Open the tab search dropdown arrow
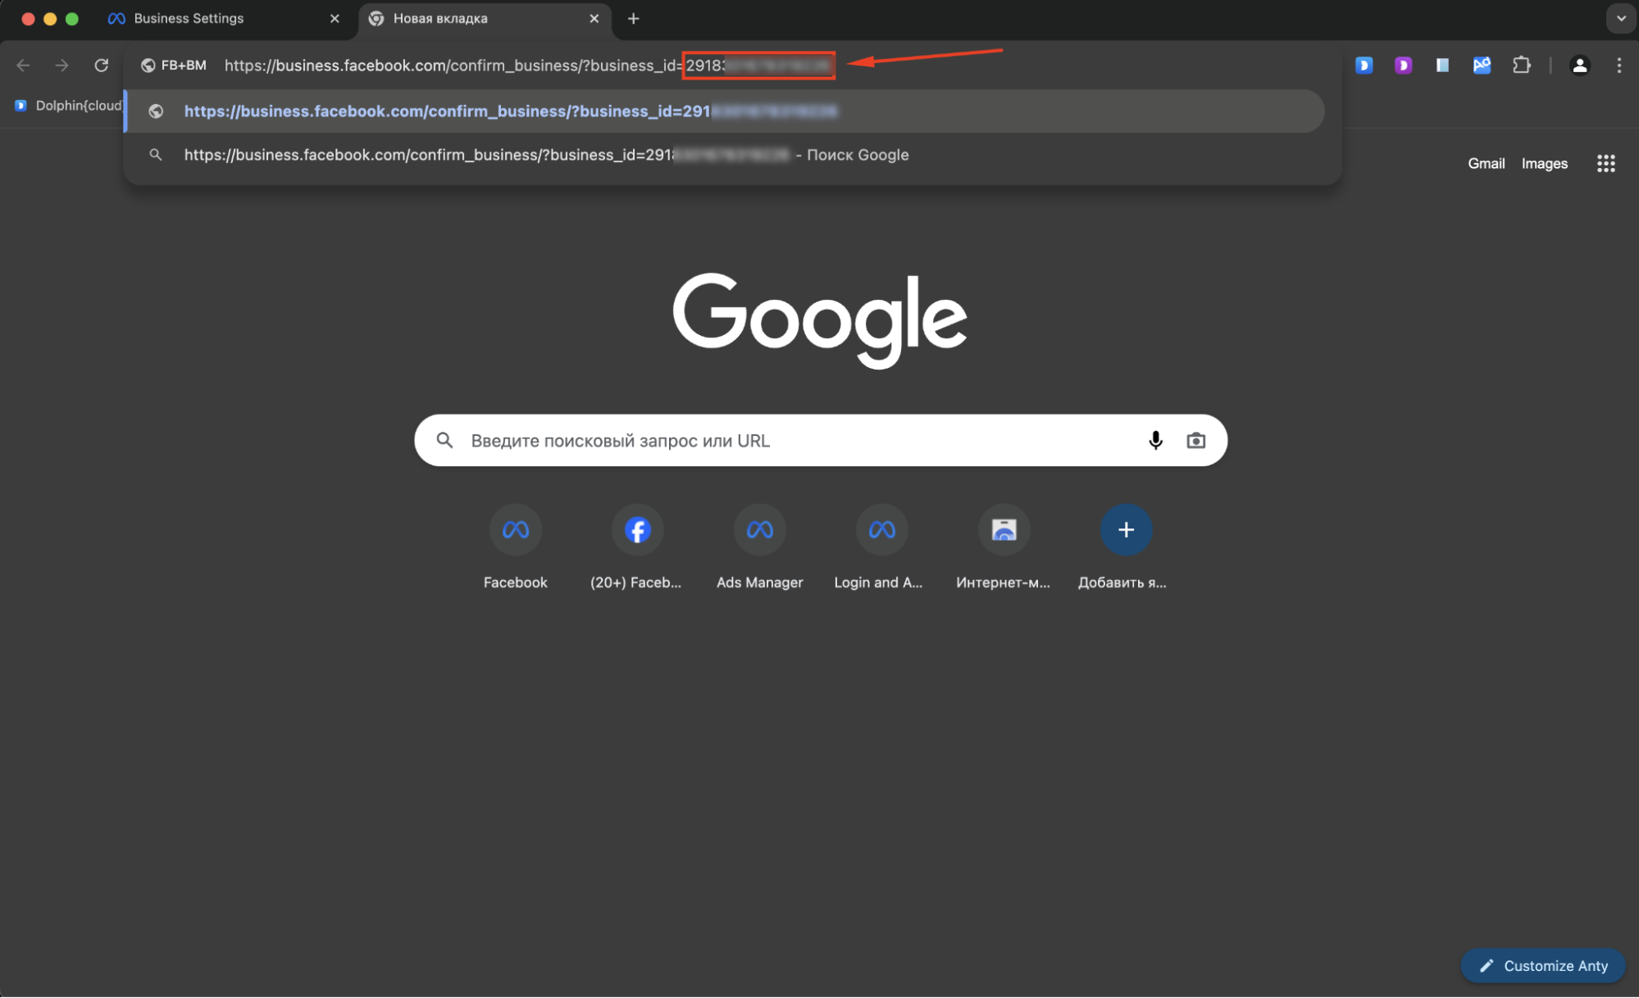Image resolution: width=1639 pixels, height=998 pixels. point(1620,19)
